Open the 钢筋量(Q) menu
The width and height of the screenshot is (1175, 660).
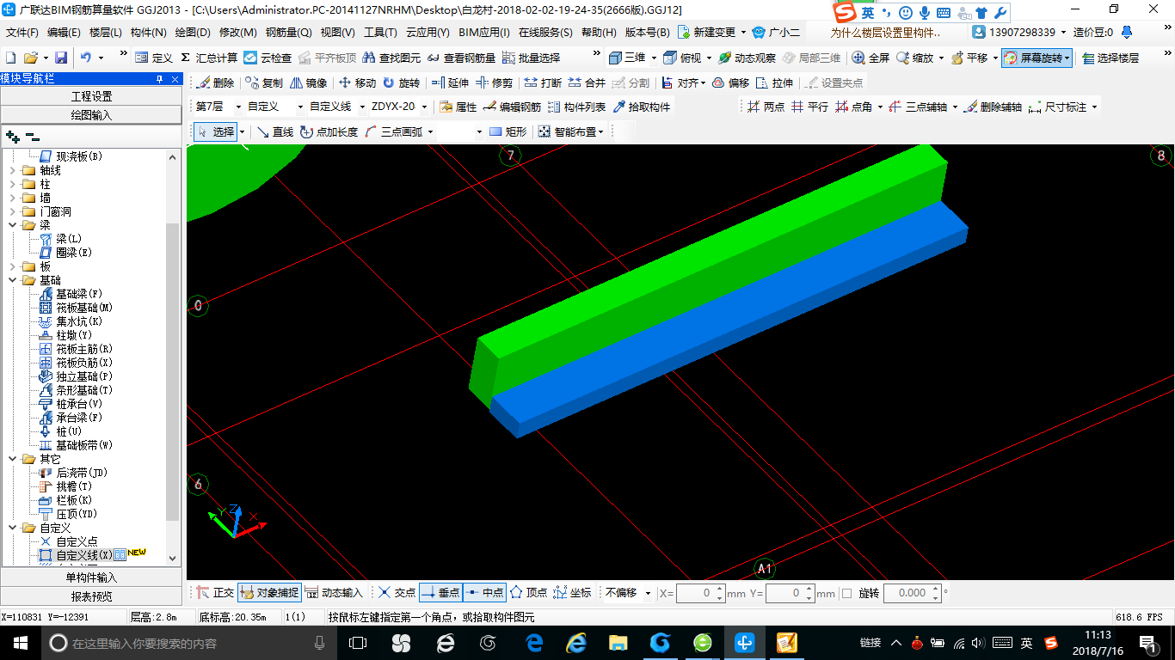pyautogui.click(x=289, y=33)
